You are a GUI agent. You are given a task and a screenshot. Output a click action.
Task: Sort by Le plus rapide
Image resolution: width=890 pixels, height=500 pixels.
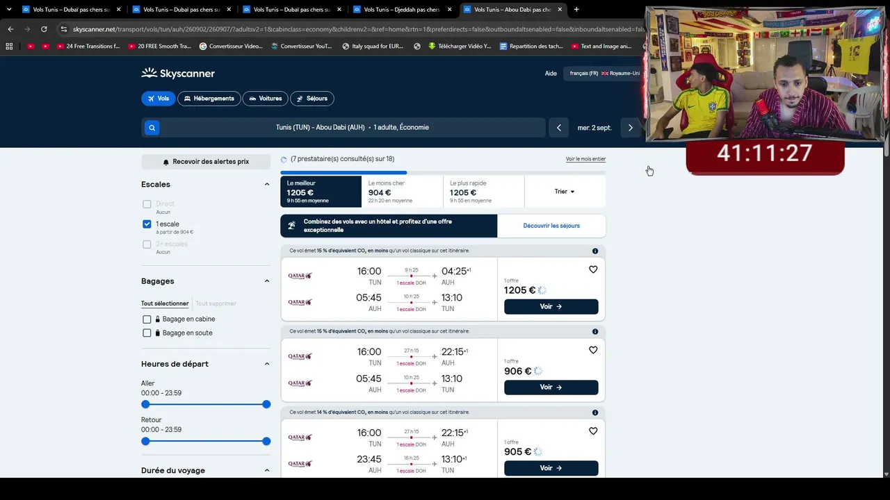click(x=483, y=192)
